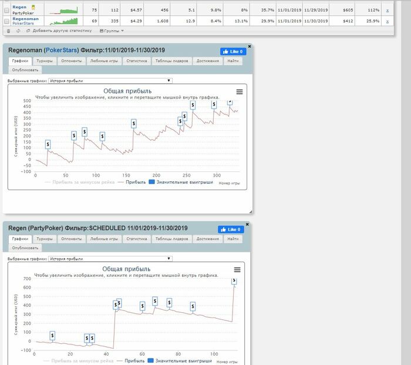Open PokerStars link in Regenoman panel title
The image size is (411, 365).
tap(61, 50)
